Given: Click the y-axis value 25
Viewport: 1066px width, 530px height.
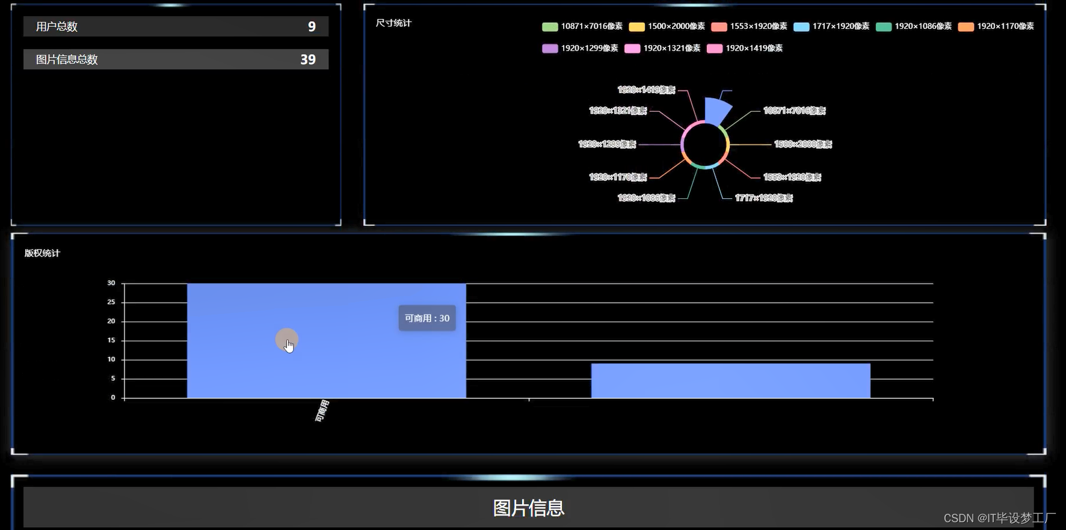Looking at the screenshot, I should coord(111,302).
